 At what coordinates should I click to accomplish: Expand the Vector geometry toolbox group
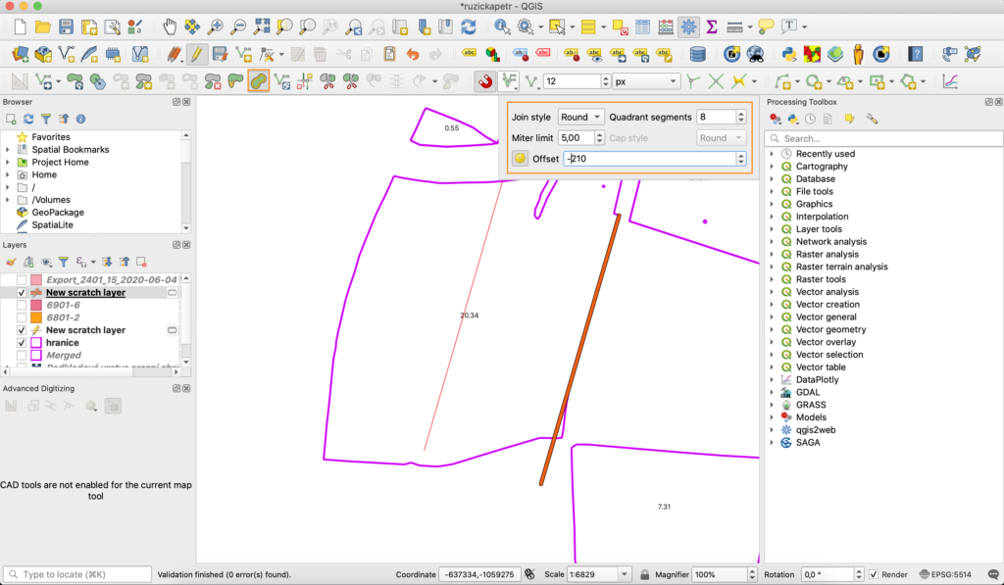point(773,329)
